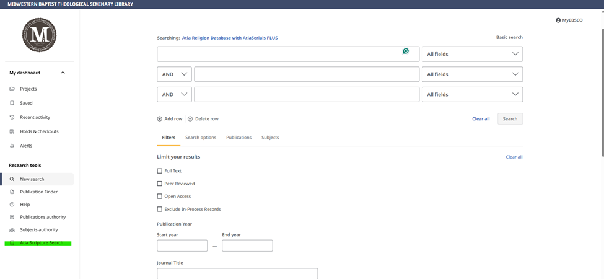Open Atla Religion Database with AtlaSerials PLUS link
This screenshot has width=604, height=279.
click(230, 38)
